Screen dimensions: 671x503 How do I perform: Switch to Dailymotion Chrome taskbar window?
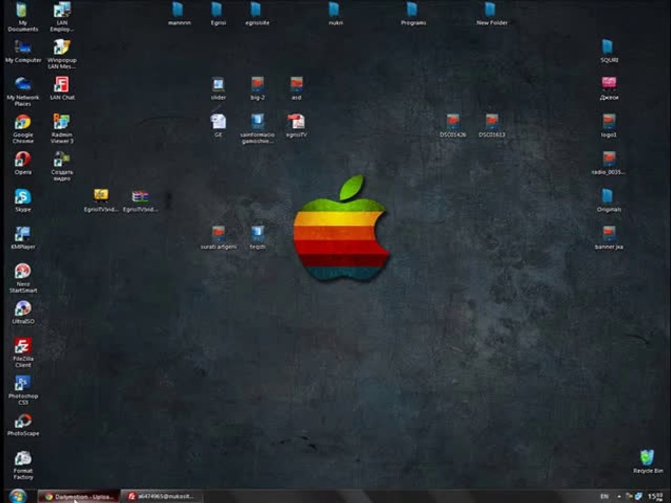pyautogui.click(x=78, y=497)
